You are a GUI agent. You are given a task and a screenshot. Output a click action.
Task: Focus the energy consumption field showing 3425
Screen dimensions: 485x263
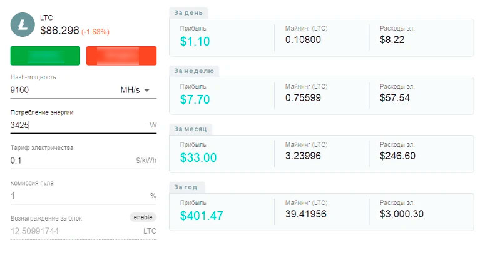pyautogui.click(x=75, y=125)
